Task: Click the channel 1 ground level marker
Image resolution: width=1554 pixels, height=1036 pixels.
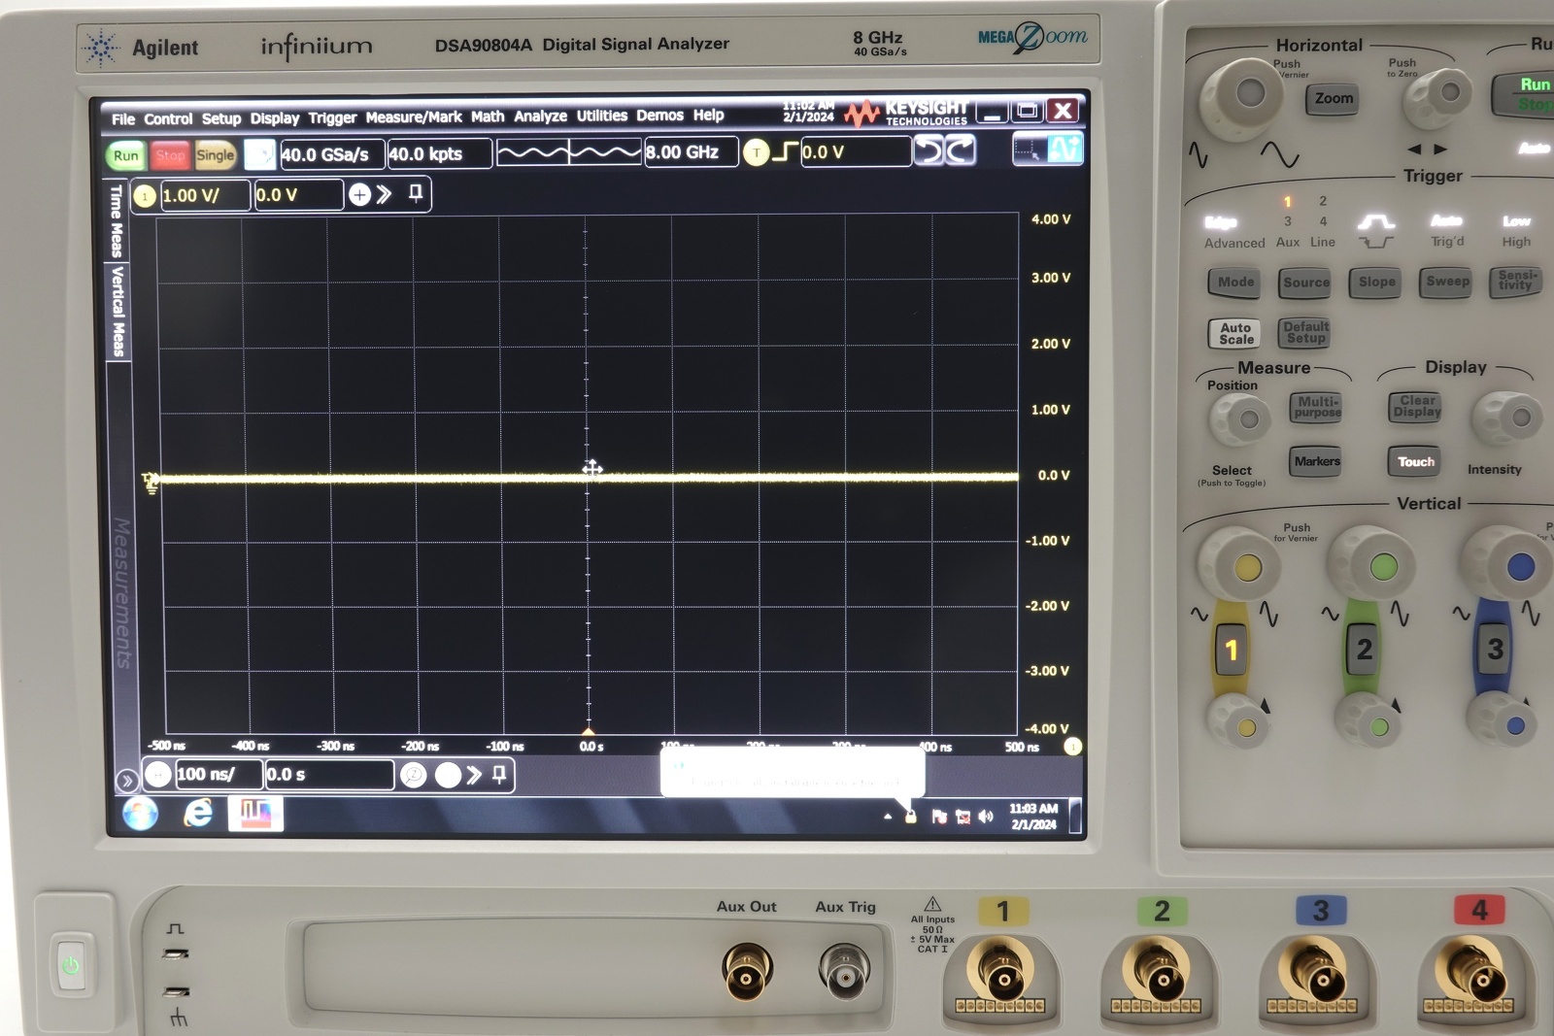Action: (x=150, y=483)
